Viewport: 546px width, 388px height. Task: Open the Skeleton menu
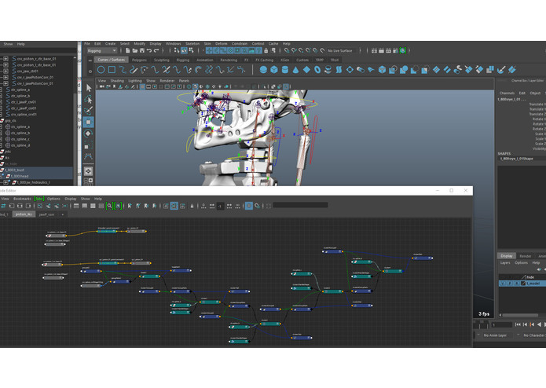tap(192, 44)
